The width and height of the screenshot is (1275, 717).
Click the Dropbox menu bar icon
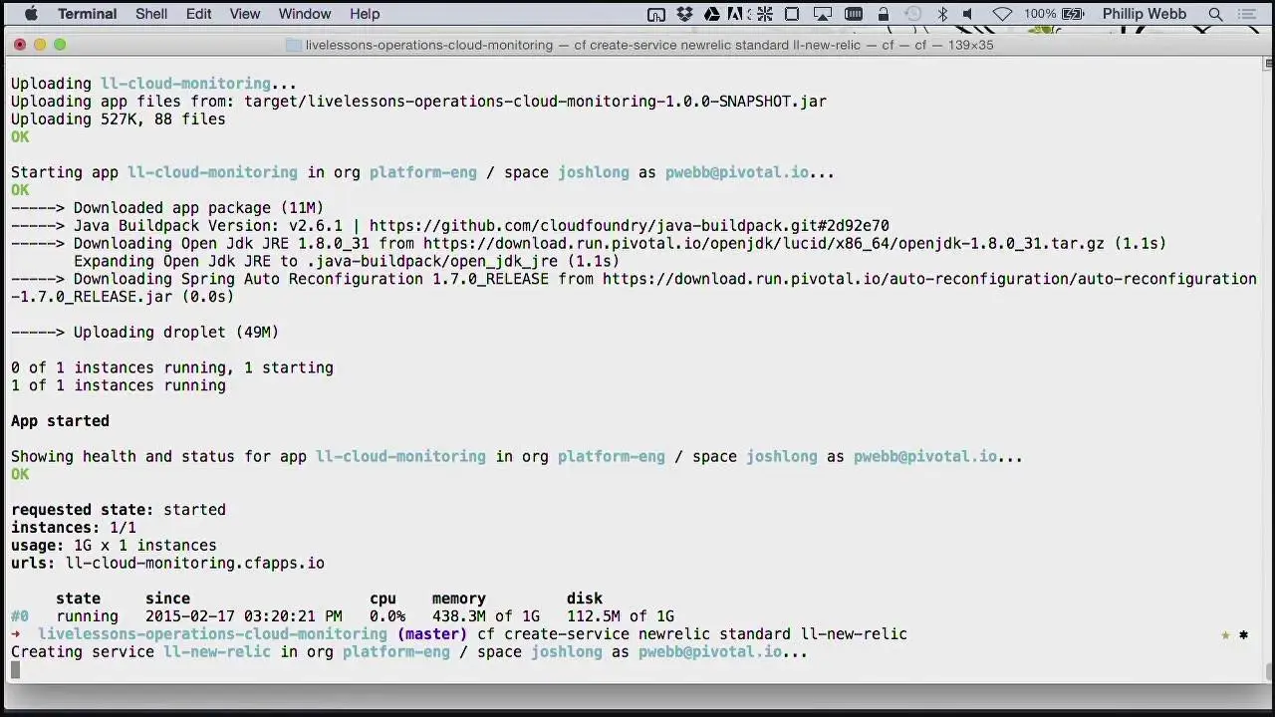[684, 14]
